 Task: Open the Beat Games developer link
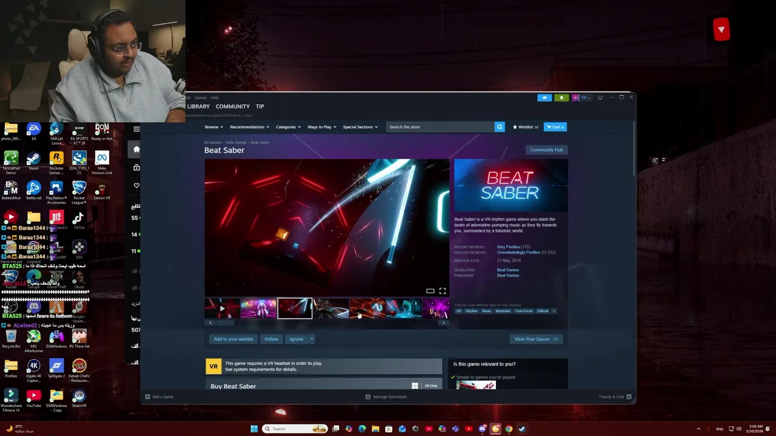(x=508, y=270)
